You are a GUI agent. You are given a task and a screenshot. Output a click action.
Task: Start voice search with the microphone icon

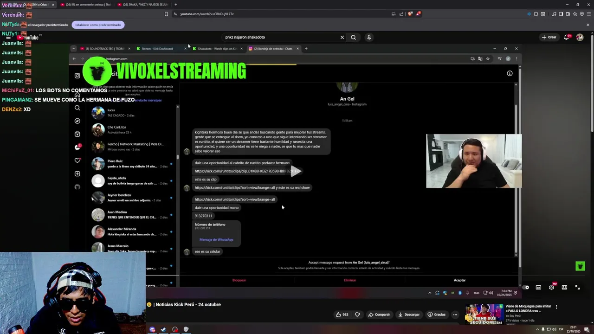tap(369, 37)
